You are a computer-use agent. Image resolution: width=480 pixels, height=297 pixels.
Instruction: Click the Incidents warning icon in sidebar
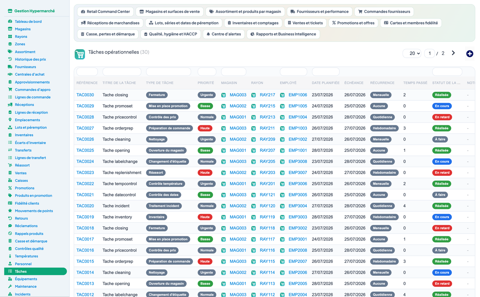tap(10, 294)
